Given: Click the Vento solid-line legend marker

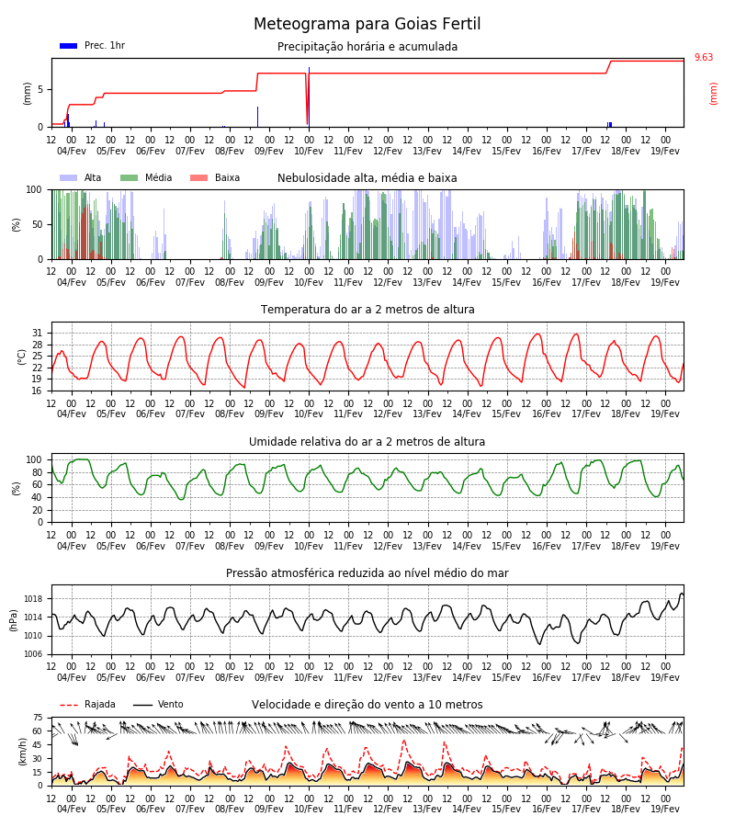Looking at the screenshot, I should [142, 705].
